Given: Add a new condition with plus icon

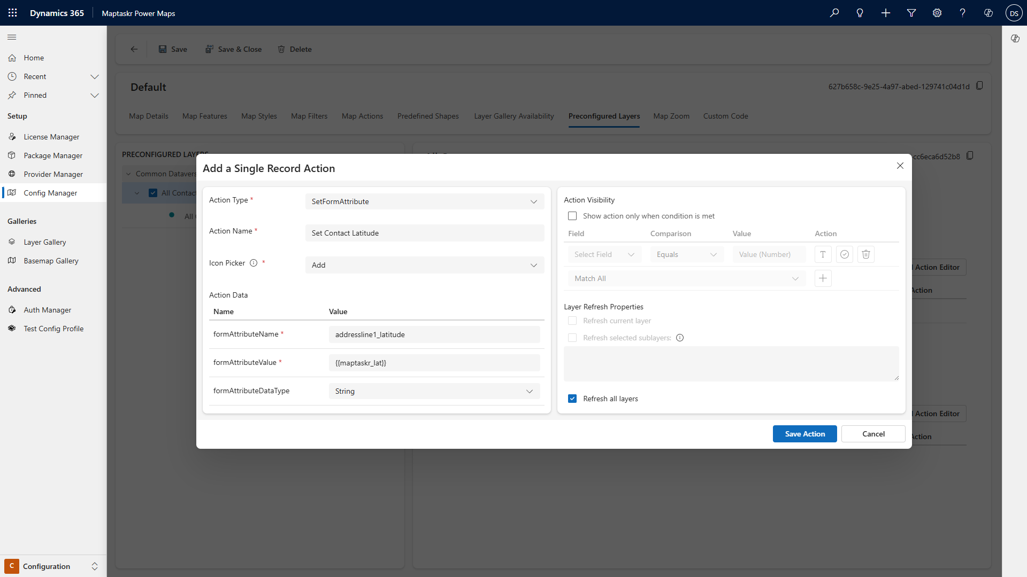Looking at the screenshot, I should click(x=823, y=278).
